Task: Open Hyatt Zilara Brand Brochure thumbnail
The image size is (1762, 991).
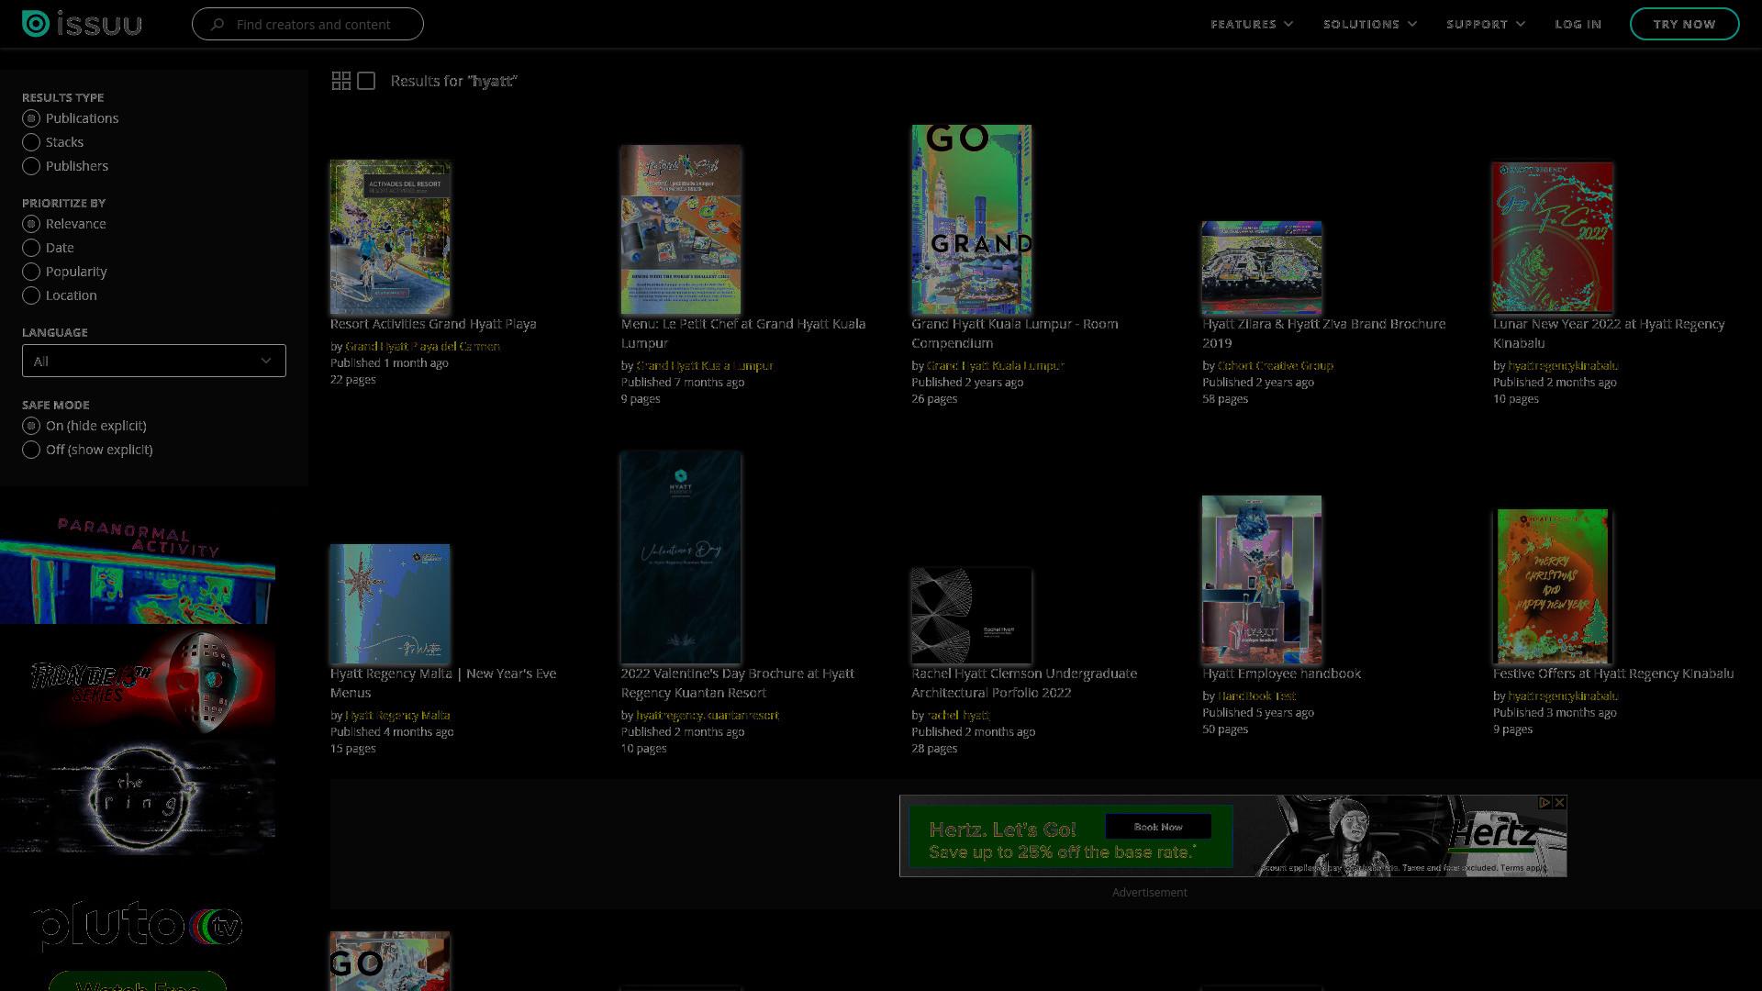Action: tap(1262, 268)
